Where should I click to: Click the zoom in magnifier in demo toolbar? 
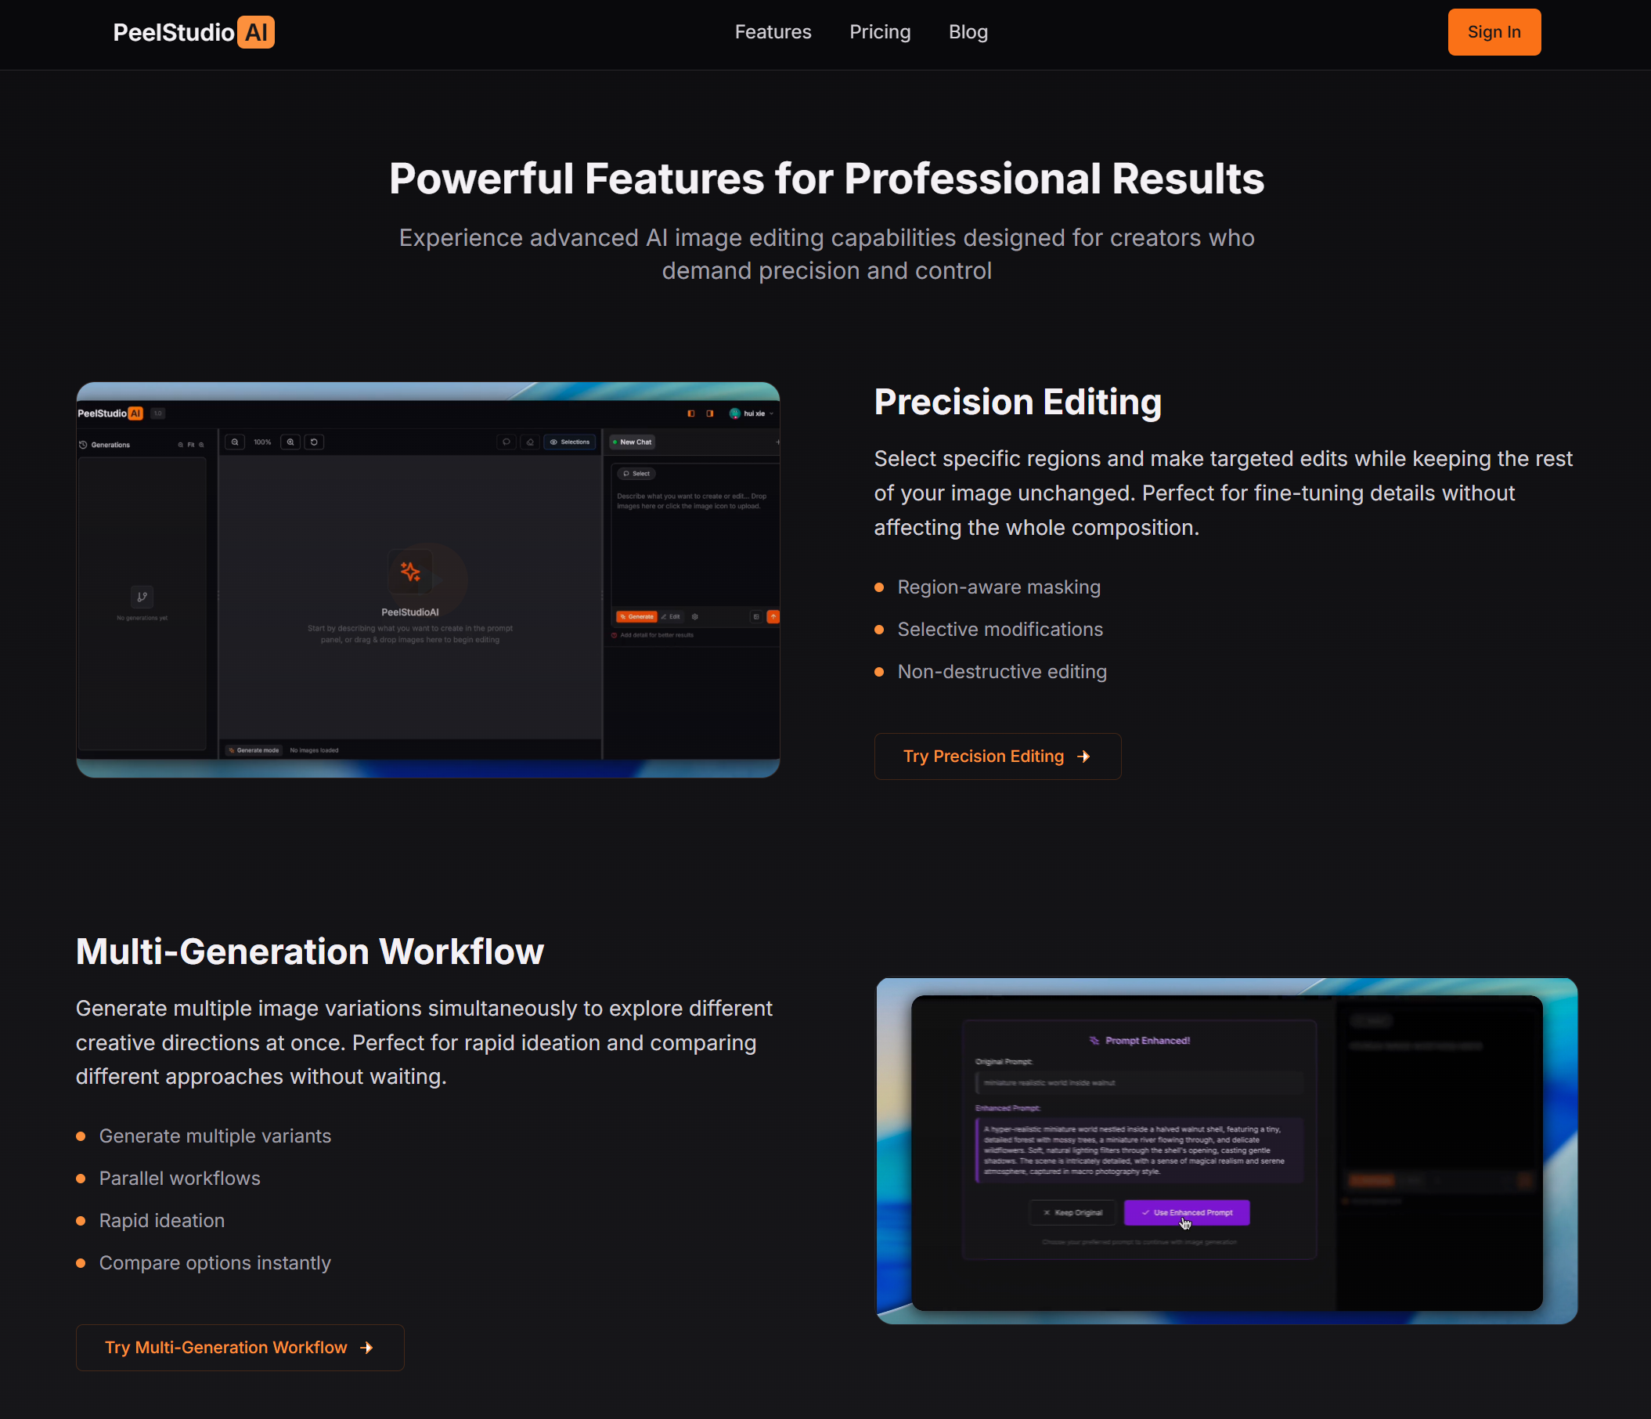291,442
